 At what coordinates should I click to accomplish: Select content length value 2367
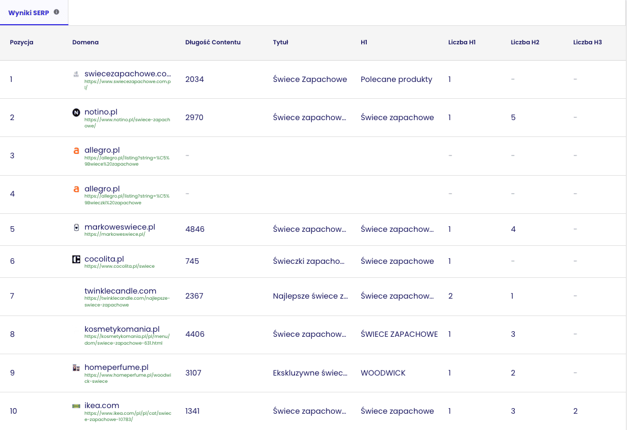tap(195, 296)
